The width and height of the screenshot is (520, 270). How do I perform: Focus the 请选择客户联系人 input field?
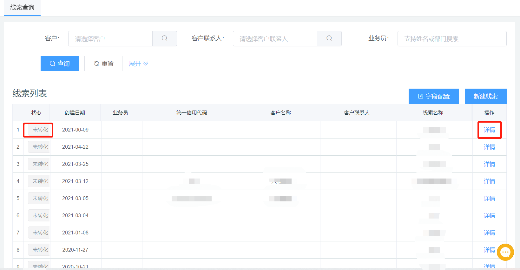(x=275, y=38)
